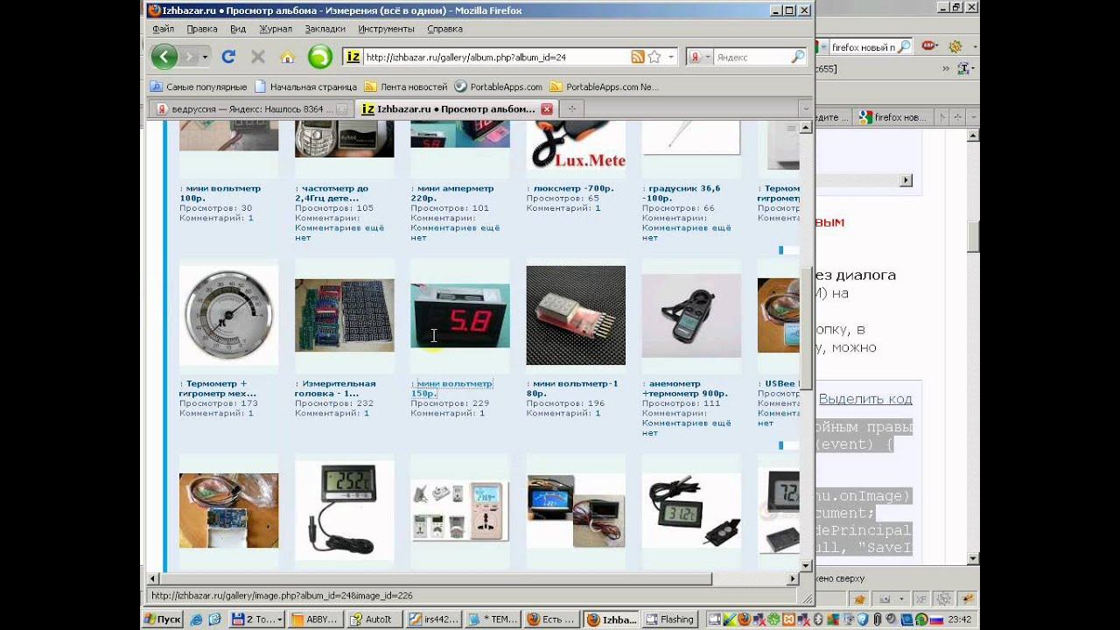This screenshot has height=630, width=1120.
Task: Click the grey Stop (X) button
Action: (x=258, y=57)
